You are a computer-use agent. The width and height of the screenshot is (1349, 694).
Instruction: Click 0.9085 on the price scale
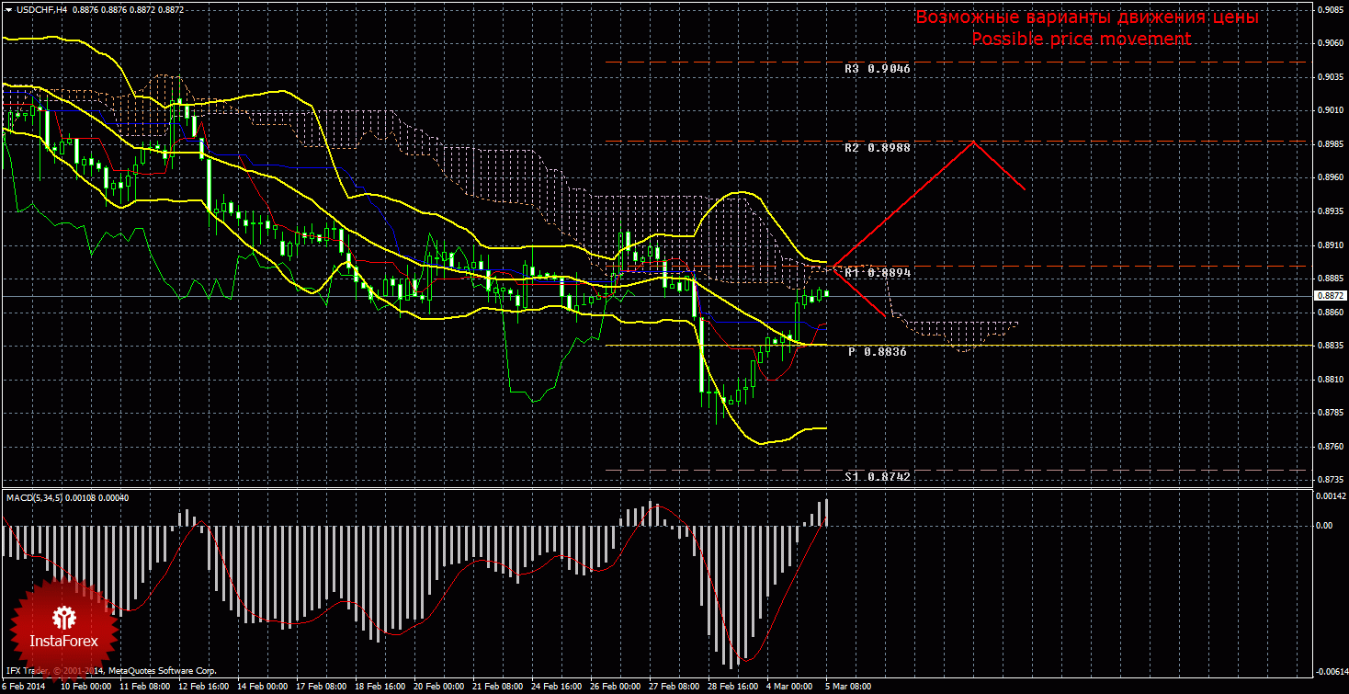click(1330, 9)
